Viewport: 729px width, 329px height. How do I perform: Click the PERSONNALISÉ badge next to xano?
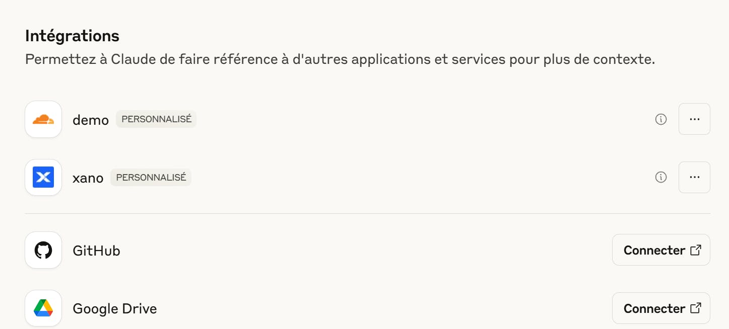[x=151, y=178]
